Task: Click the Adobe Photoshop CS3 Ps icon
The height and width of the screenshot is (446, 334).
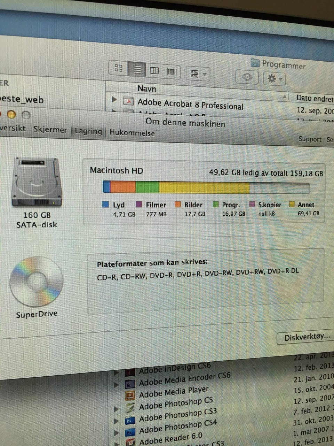Action: (x=130, y=421)
